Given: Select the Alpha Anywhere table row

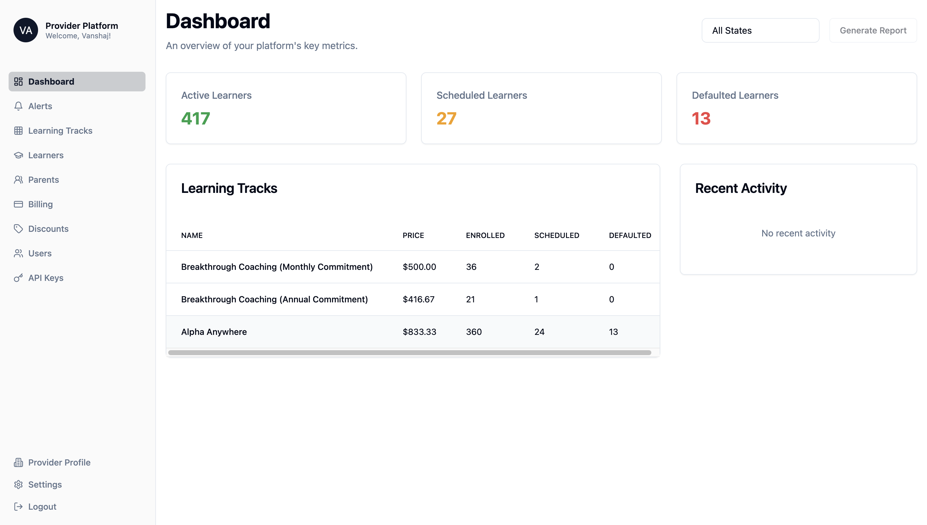Looking at the screenshot, I should pos(413,332).
